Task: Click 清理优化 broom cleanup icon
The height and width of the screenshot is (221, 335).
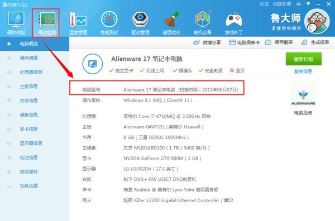Action: click(171, 23)
